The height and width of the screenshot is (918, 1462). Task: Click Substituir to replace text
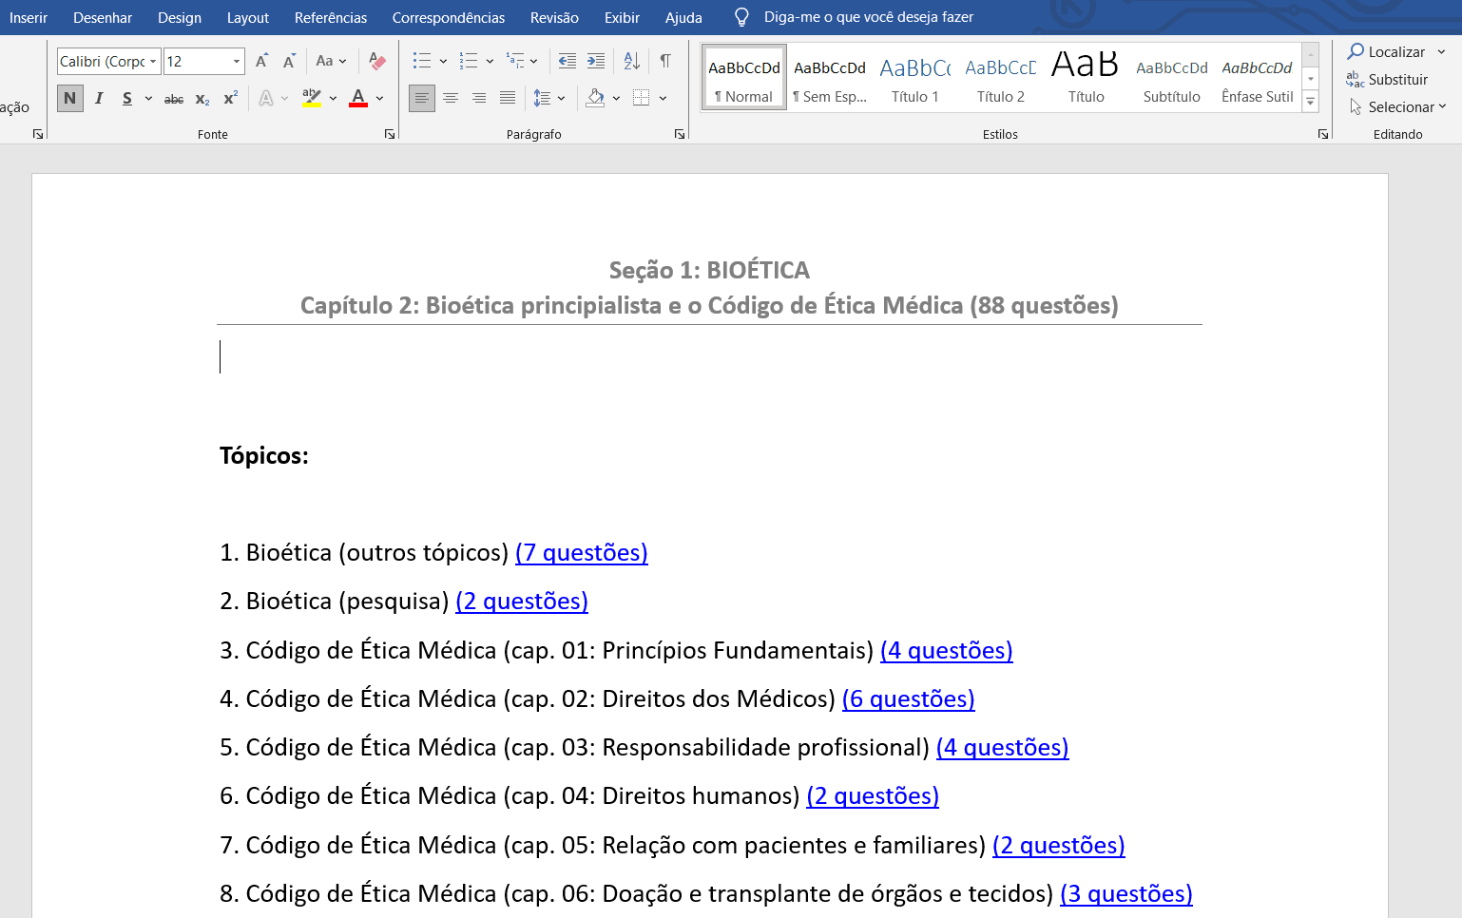pos(1388,80)
